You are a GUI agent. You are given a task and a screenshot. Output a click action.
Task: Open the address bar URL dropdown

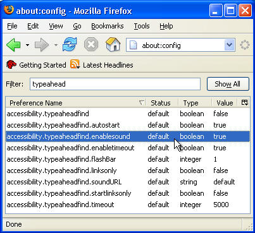pyautogui.click(x=229, y=45)
